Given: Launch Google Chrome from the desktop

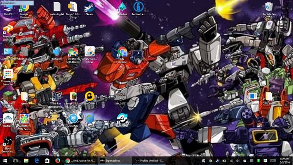Looking at the screenshot, I should tap(24, 11).
